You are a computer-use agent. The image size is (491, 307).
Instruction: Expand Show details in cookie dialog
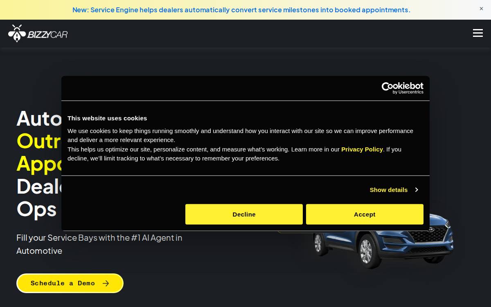coord(394,190)
